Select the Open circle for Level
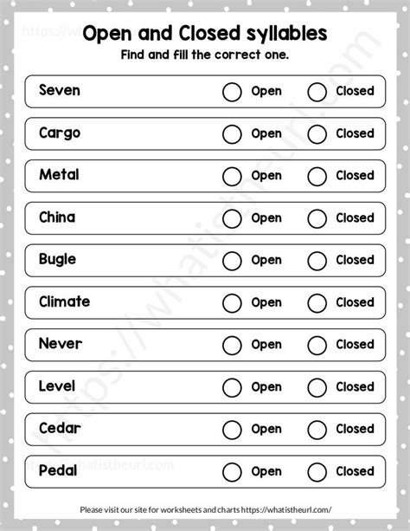This screenshot has width=410, height=531. click(232, 387)
